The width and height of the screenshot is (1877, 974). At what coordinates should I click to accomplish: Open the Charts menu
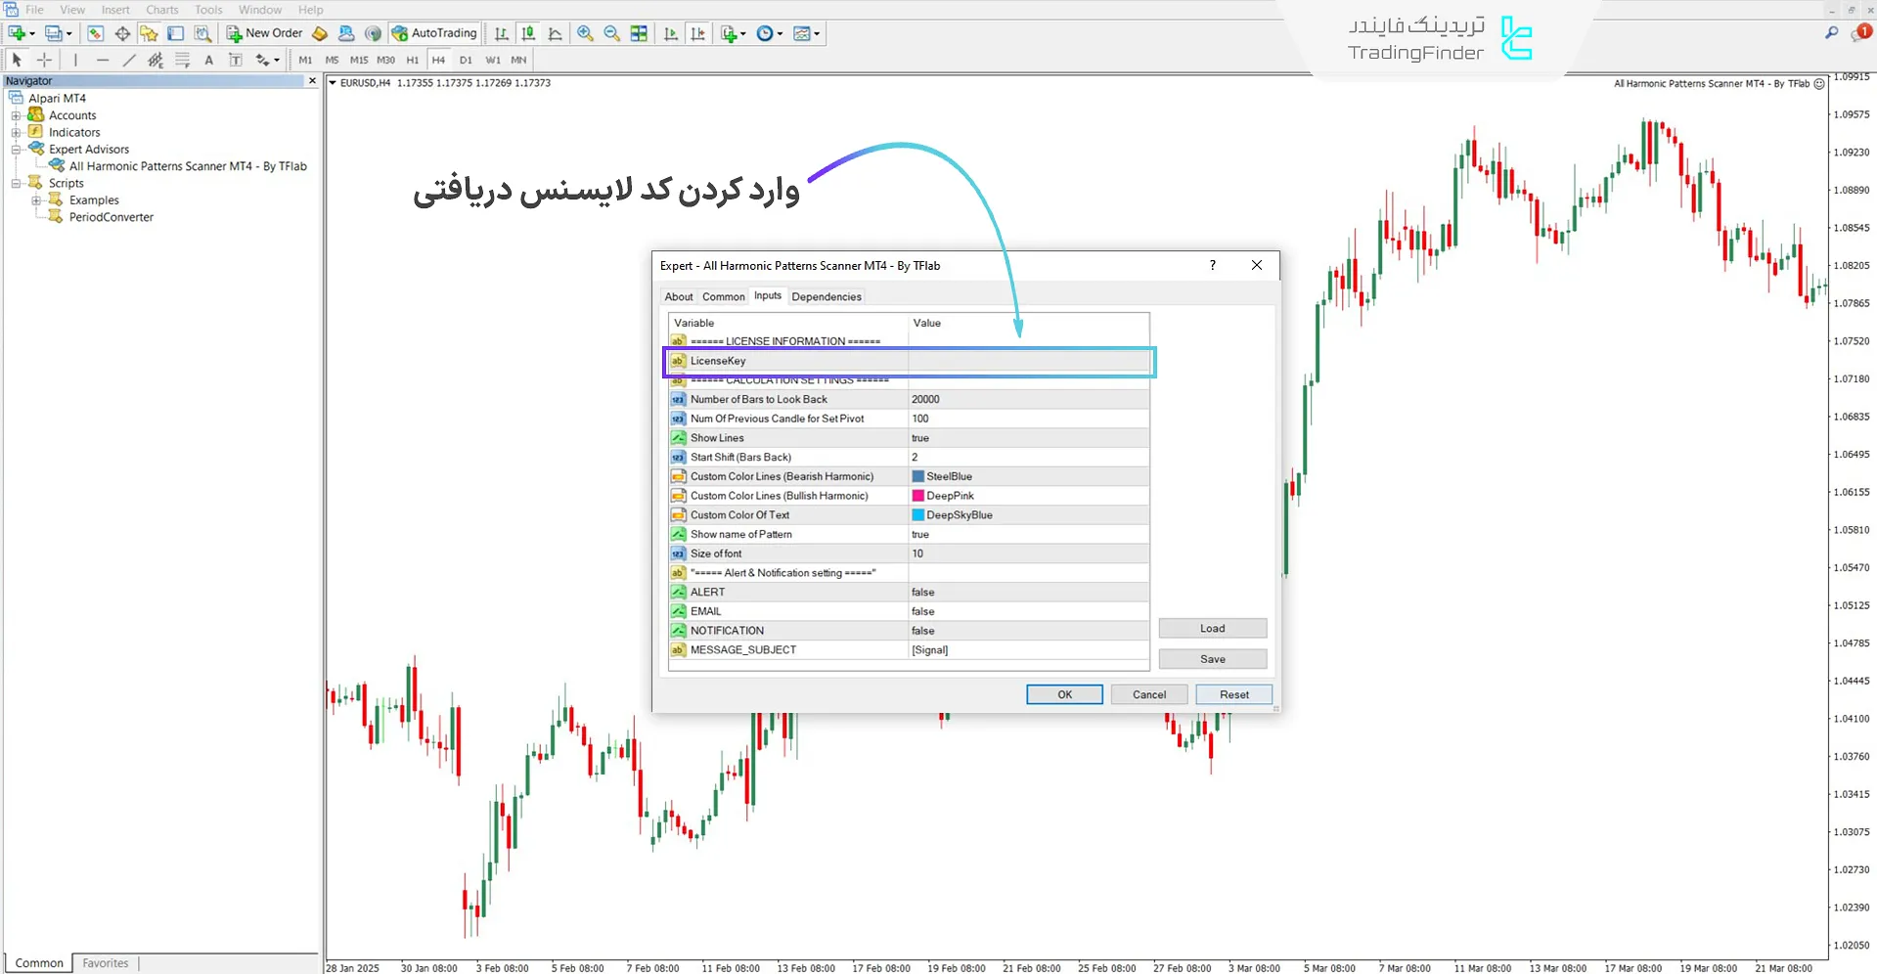161,9
